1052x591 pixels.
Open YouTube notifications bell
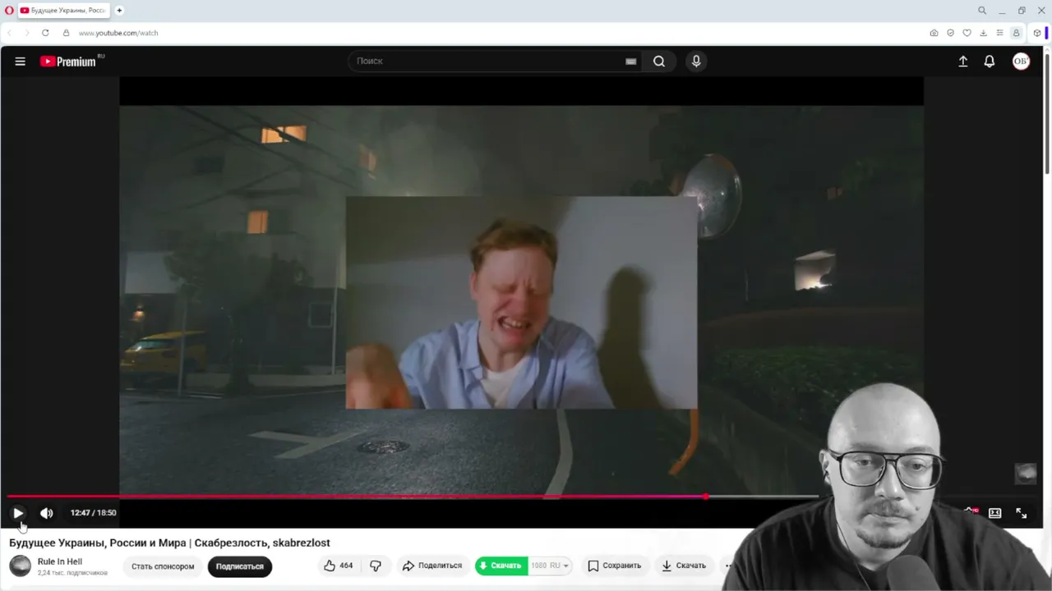tap(990, 62)
